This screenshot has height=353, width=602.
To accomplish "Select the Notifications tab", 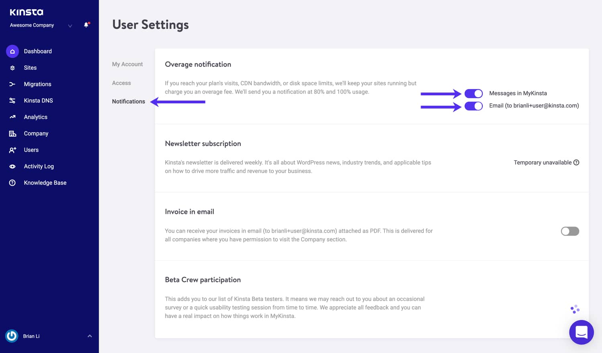I will tap(128, 101).
